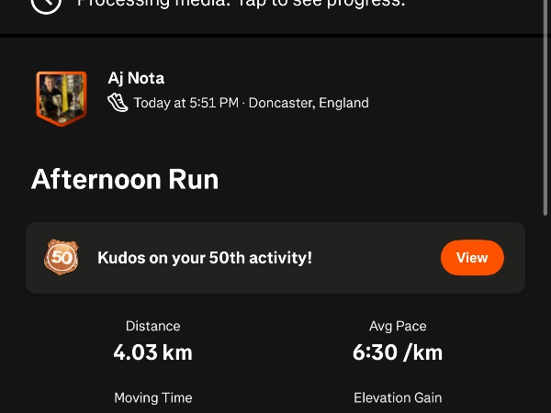Tap the Processing media progress message
The image size is (551, 413).
pyautogui.click(x=241, y=4)
